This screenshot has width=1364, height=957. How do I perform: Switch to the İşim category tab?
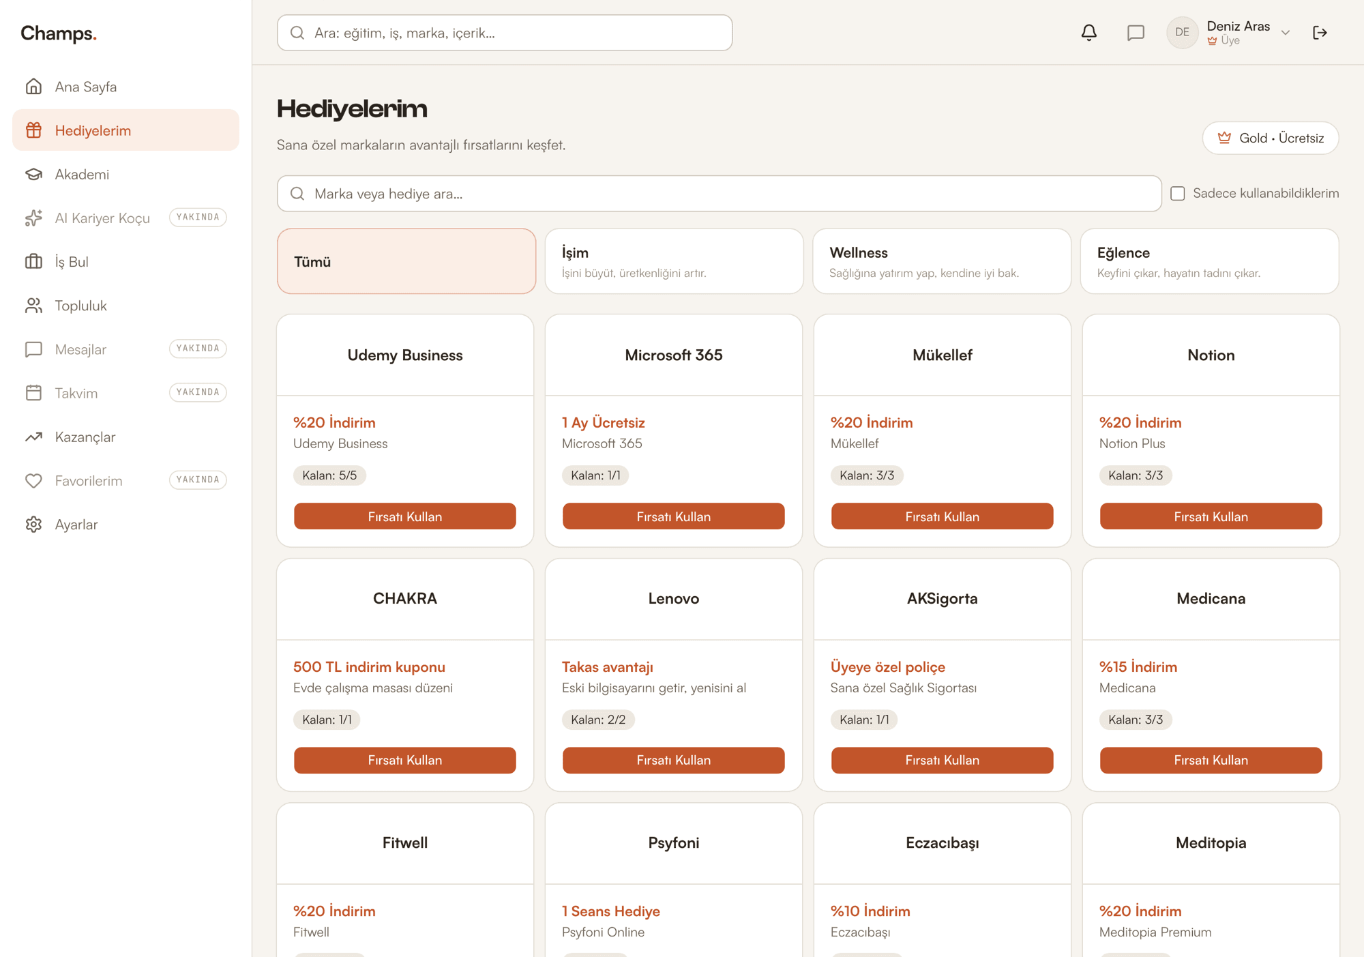click(x=674, y=261)
